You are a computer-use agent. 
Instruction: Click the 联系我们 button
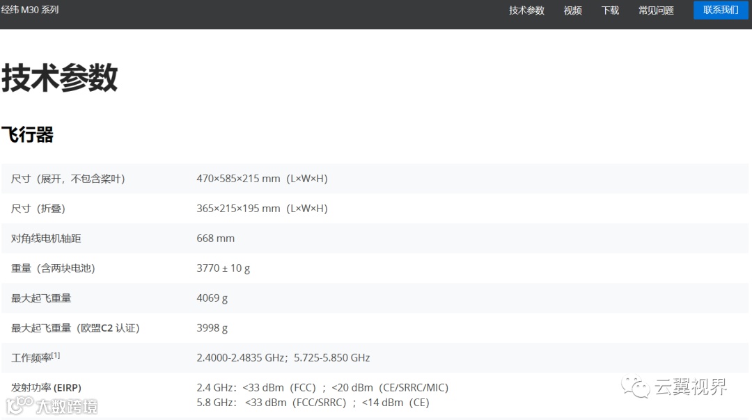click(721, 10)
